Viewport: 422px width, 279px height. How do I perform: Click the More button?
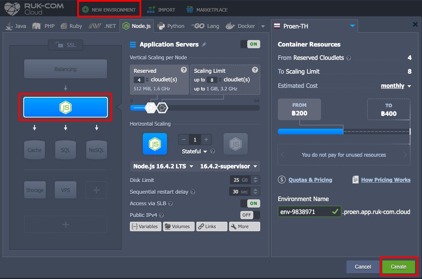pyautogui.click(x=245, y=226)
